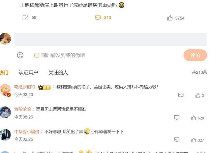Like 台阶哈哈's comment with 628 likes
The image size is (211, 153).
pyautogui.click(x=194, y=118)
